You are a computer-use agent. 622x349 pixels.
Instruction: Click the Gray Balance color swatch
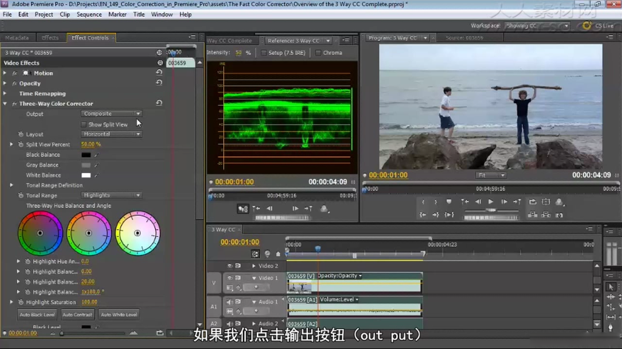point(86,165)
